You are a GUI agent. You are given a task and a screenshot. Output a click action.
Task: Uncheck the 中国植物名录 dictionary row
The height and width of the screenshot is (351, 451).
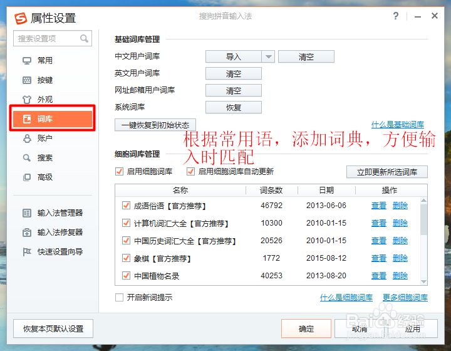(126, 276)
